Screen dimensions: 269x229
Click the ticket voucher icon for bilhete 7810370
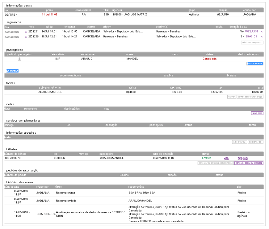[x=226, y=158]
